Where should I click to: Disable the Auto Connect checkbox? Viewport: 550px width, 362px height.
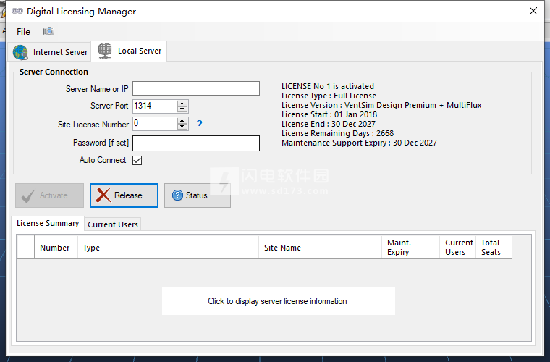[x=137, y=161]
